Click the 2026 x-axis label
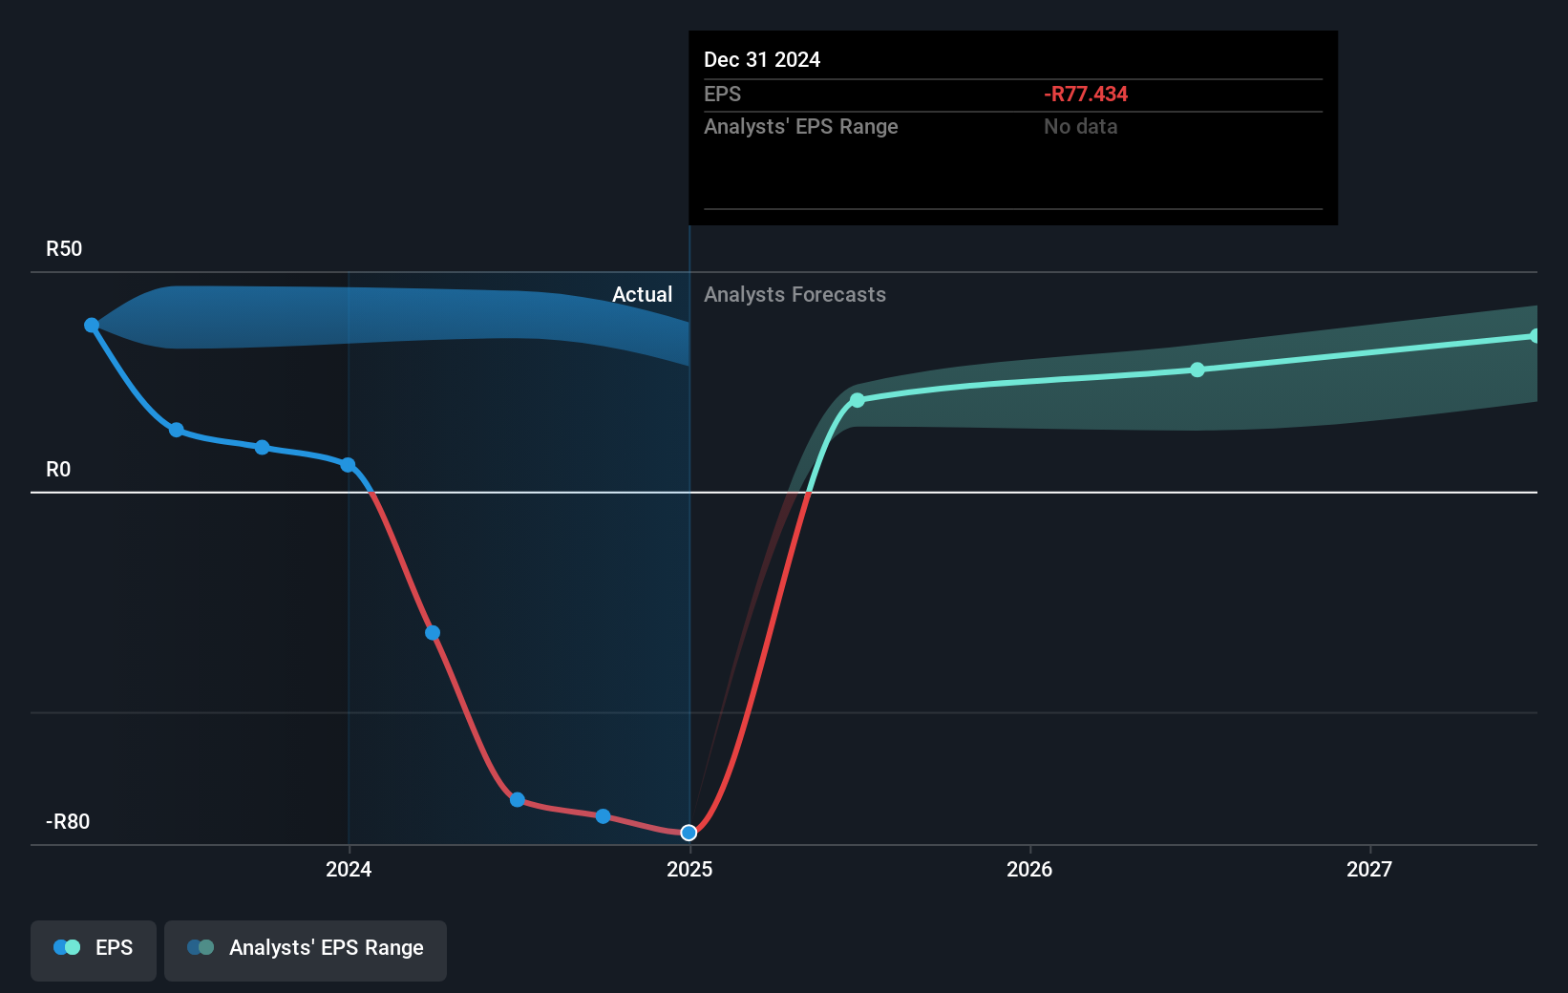 [x=1029, y=869]
